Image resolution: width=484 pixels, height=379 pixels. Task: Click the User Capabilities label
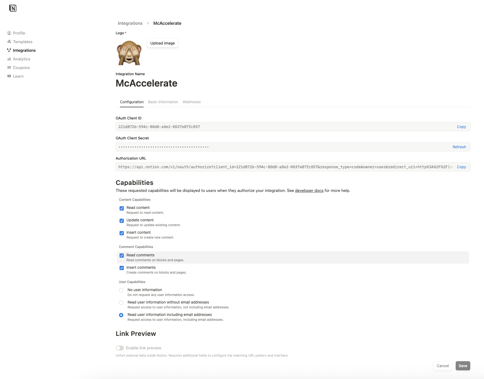[132, 282]
